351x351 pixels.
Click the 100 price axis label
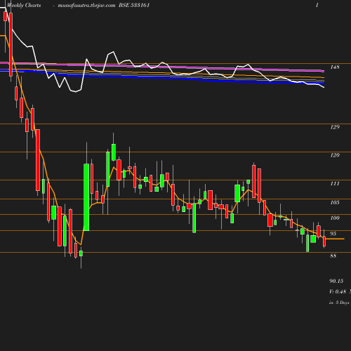(x=335, y=218)
